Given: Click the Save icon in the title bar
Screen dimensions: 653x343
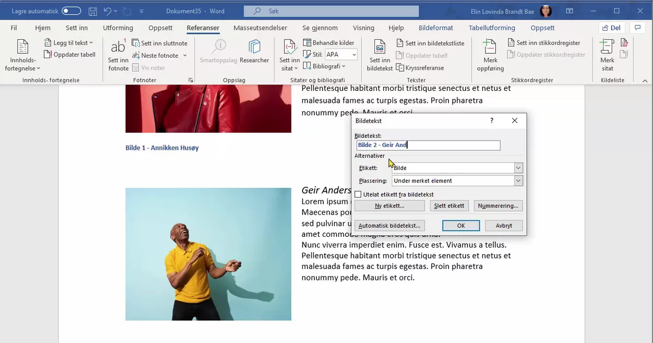Looking at the screenshot, I should click(x=93, y=11).
